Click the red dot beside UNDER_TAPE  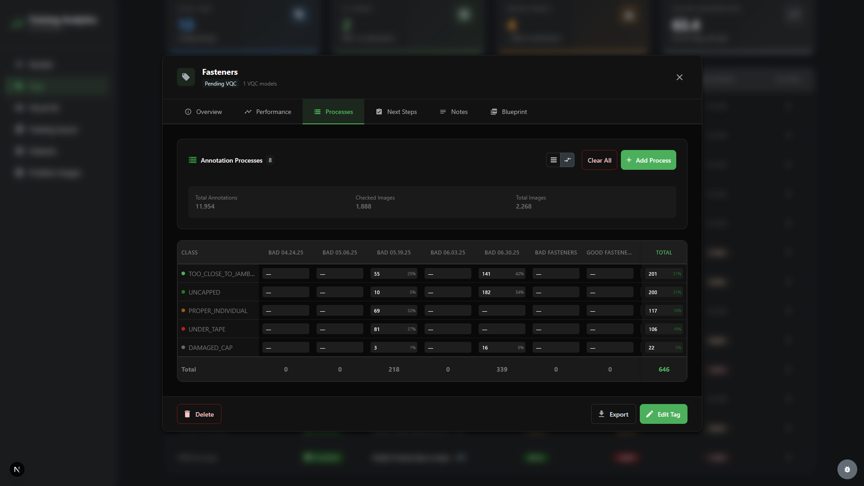[x=183, y=329]
